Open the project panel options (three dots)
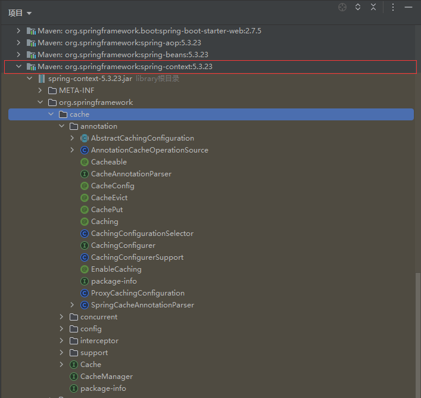Image resolution: width=421 pixels, height=398 pixels. pos(393,7)
